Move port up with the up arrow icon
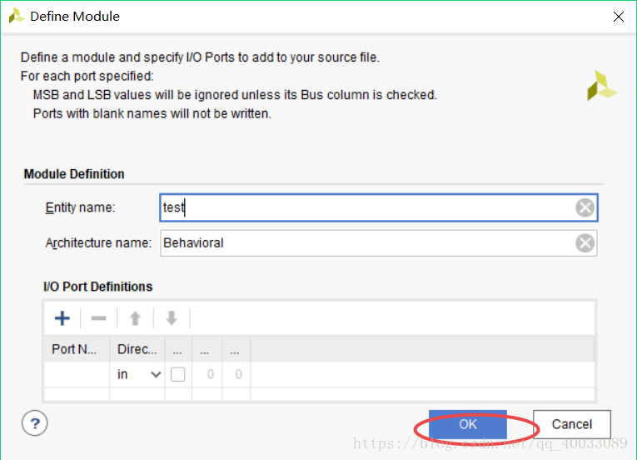The height and width of the screenshot is (460, 637). pyautogui.click(x=135, y=318)
